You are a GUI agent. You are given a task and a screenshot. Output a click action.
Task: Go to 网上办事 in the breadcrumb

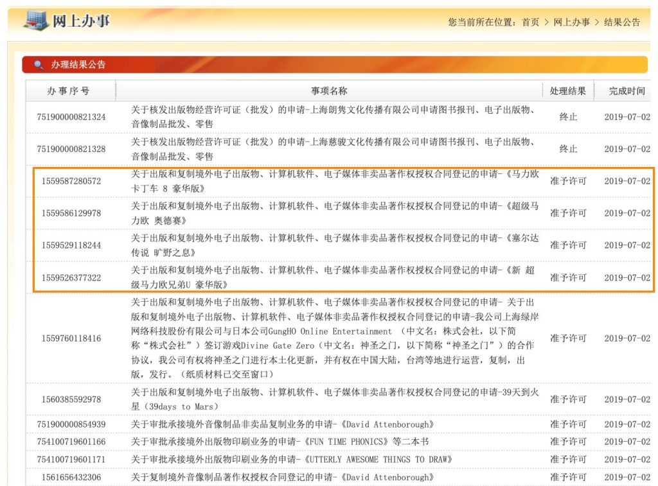pos(571,22)
